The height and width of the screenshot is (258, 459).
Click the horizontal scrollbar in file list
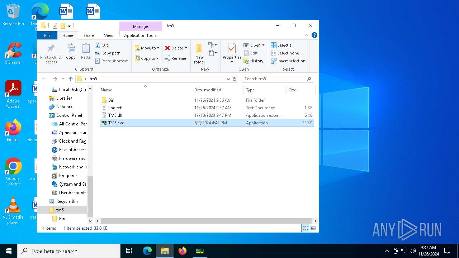205,221
